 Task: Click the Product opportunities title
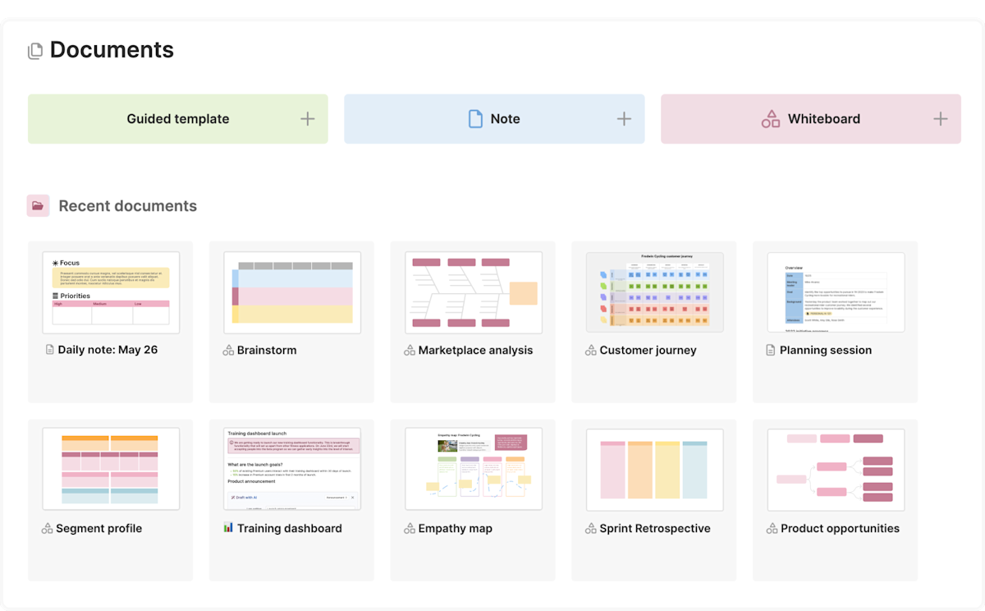(841, 529)
